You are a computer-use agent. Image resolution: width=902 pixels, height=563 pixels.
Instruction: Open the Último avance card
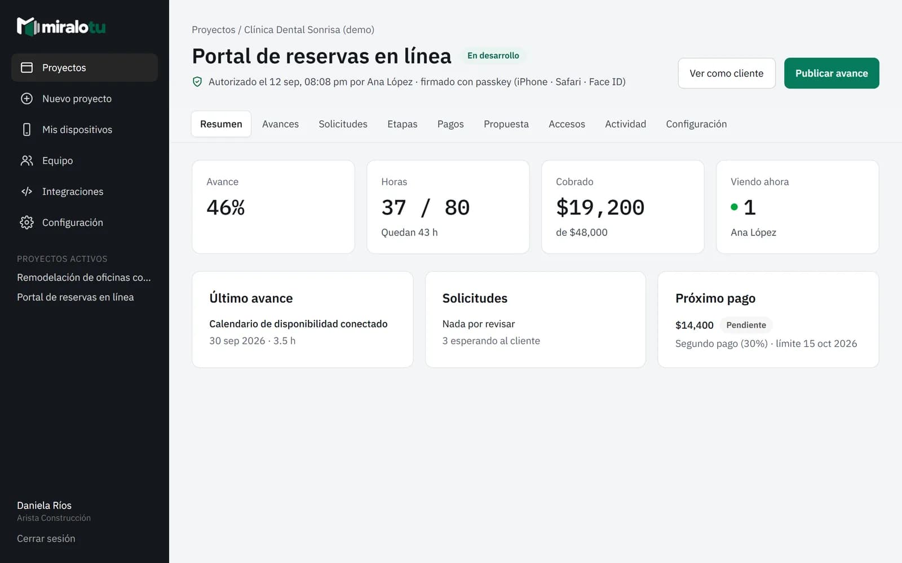tap(303, 320)
